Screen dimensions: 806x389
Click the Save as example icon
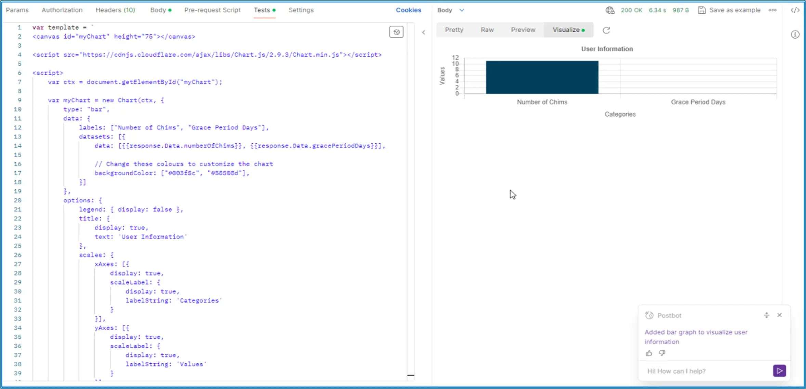click(x=702, y=10)
